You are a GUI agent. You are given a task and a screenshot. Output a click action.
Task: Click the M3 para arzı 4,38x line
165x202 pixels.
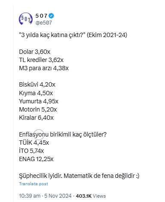pyautogui.click(x=44, y=68)
